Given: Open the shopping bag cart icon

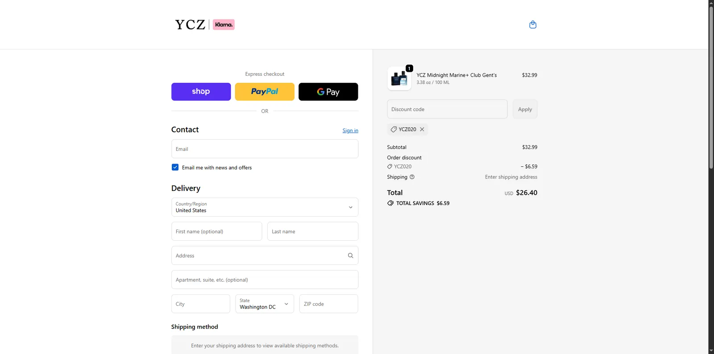Looking at the screenshot, I should pos(532,25).
